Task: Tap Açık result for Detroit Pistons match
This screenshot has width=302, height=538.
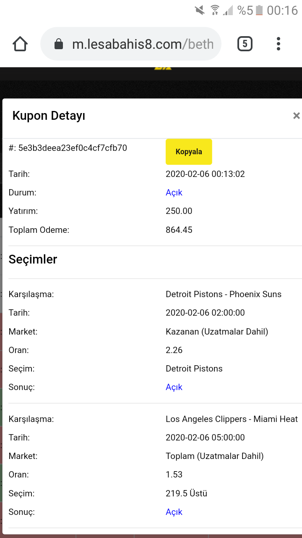Action: (x=174, y=387)
